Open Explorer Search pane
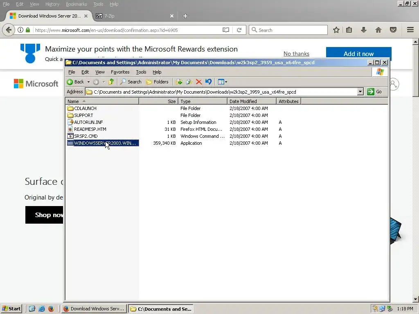Screen dimensions: 419x314 (131, 82)
